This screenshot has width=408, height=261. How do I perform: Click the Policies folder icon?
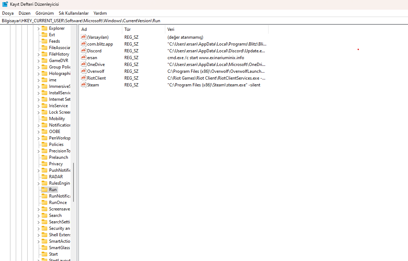[44, 144]
